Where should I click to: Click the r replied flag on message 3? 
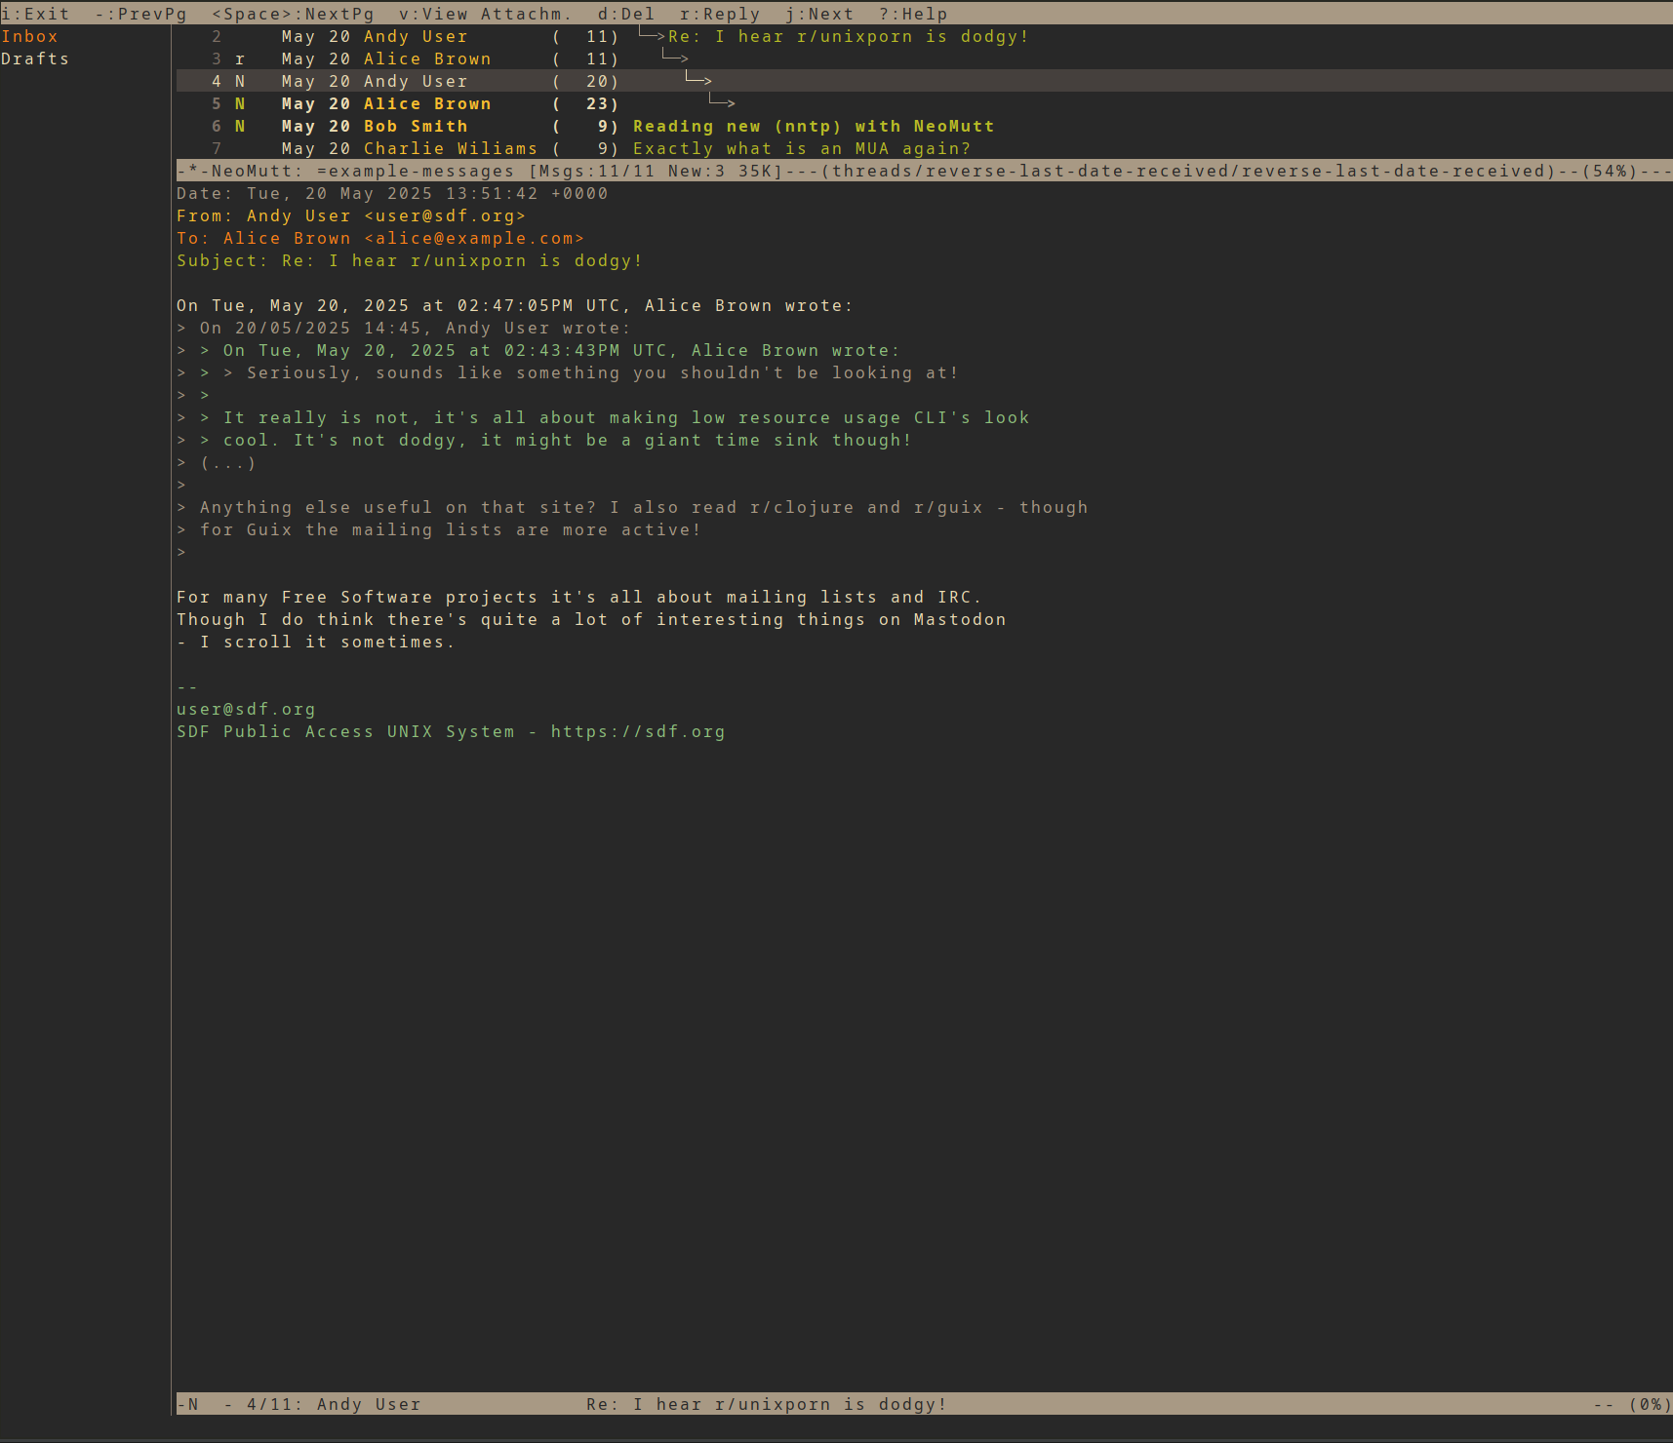[240, 58]
